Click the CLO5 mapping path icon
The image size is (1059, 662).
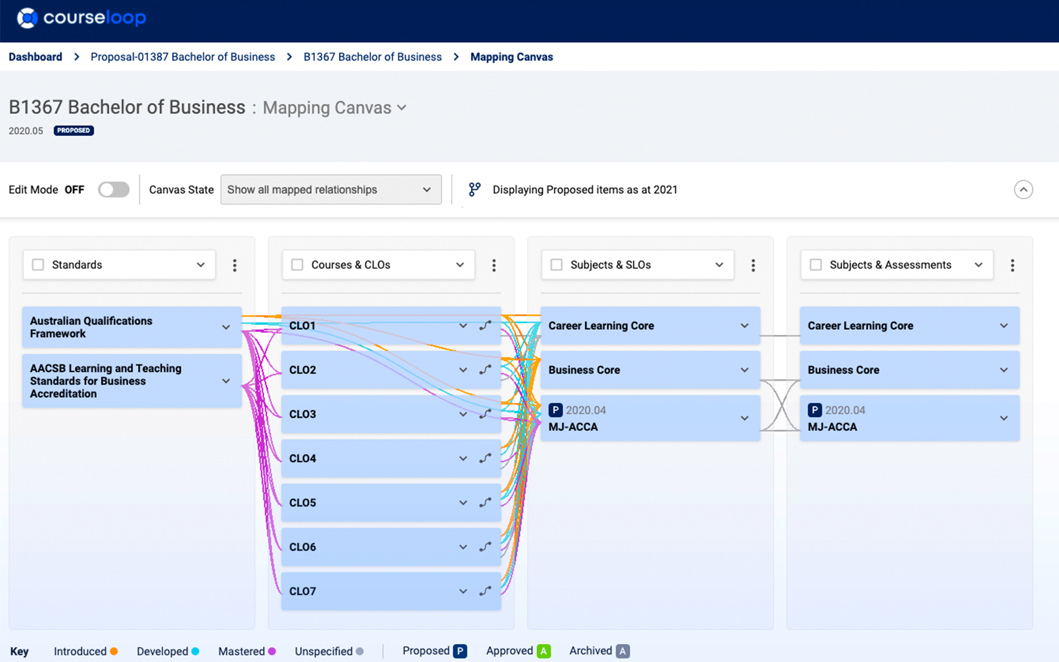[x=485, y=503]
